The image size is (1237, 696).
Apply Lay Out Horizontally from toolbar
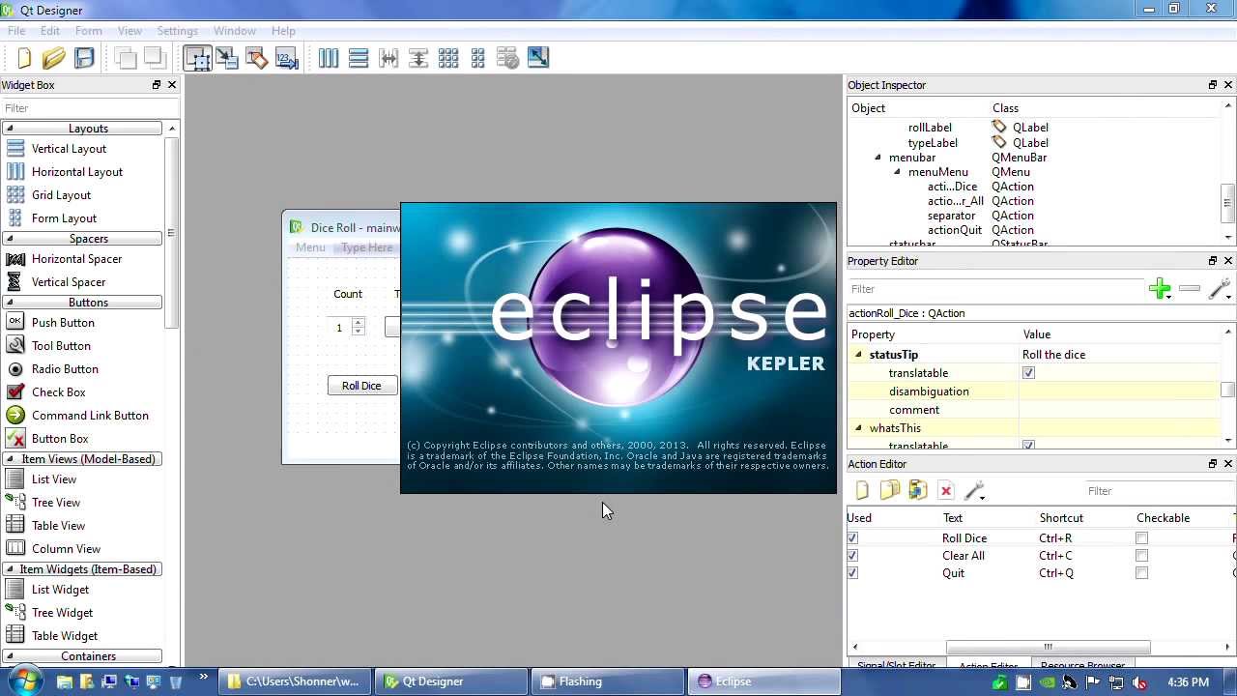tap(329, 59)
